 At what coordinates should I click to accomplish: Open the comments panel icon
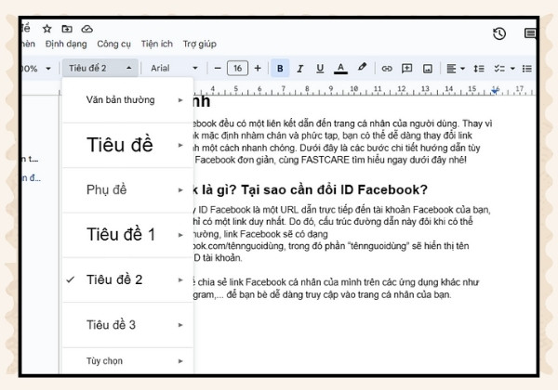pyautogui.click(x=530, y=33)
